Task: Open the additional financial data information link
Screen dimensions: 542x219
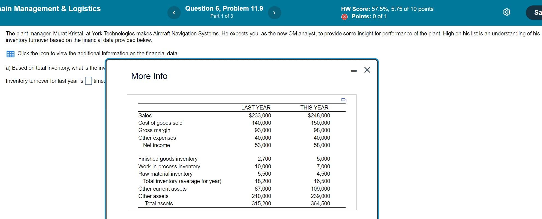Action: (98, 53)
